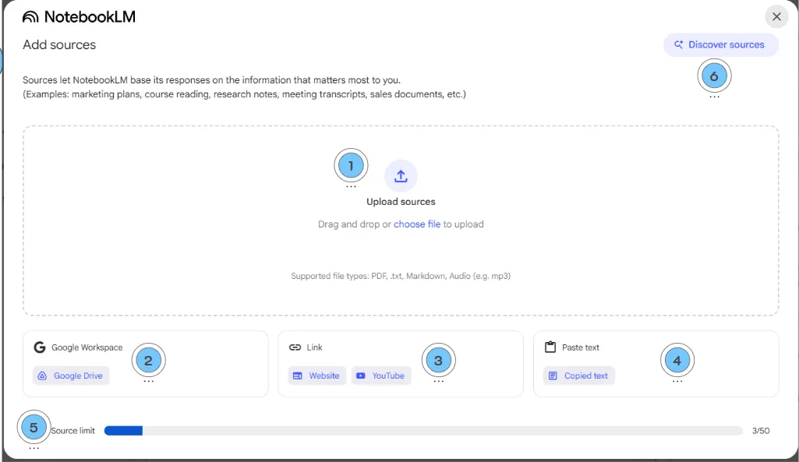Viewport: 799px width, 462px height.
Task: Open Discover sources
Action: 720,44
